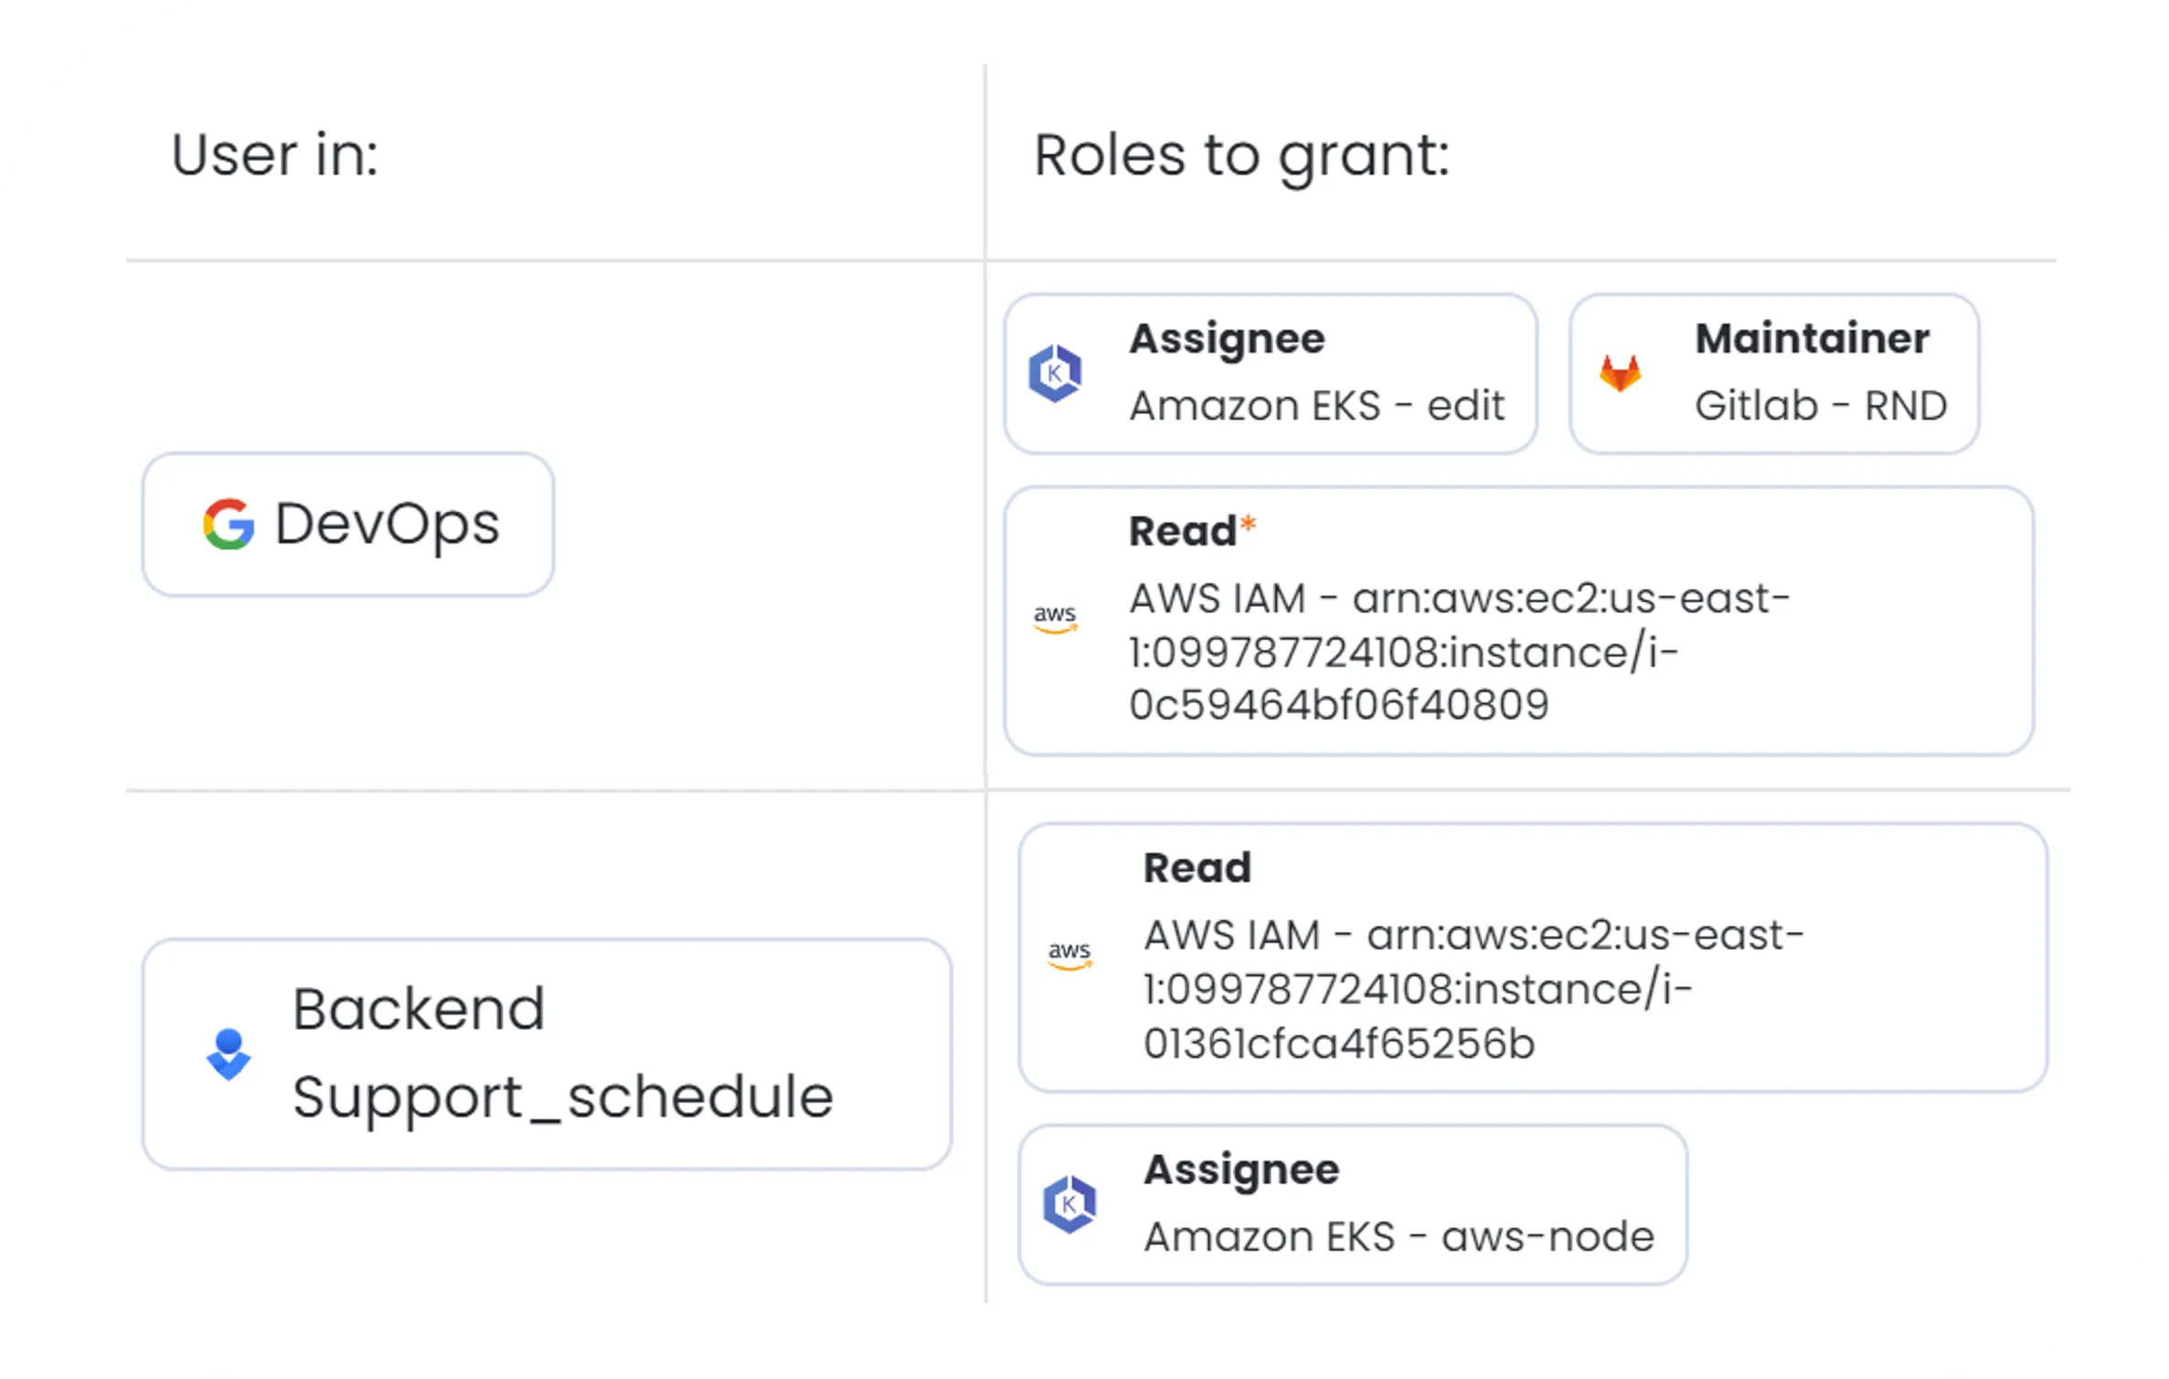Click the 'User in:' column header
The image size is (2169, 1379).
pyautogui.click(x=274, y=154)
